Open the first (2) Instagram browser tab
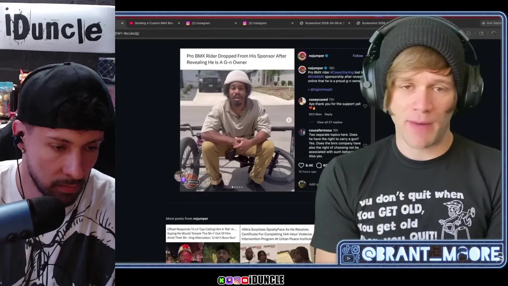The height and width of the screenshot is (286, 508). 210,23
